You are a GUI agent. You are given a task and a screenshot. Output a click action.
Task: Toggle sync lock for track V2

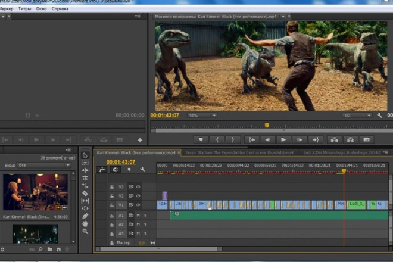point(131,196)
